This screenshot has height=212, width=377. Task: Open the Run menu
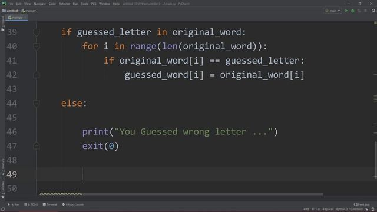pos(75,4)
